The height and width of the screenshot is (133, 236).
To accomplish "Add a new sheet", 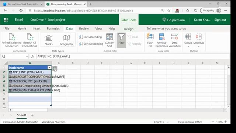I will coord(32,115).
